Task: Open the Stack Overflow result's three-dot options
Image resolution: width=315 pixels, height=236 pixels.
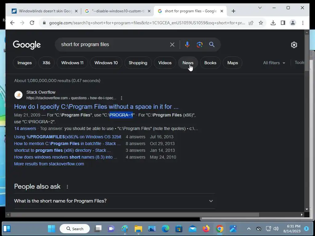Action: pyautogui.click(x=121, y=98)
